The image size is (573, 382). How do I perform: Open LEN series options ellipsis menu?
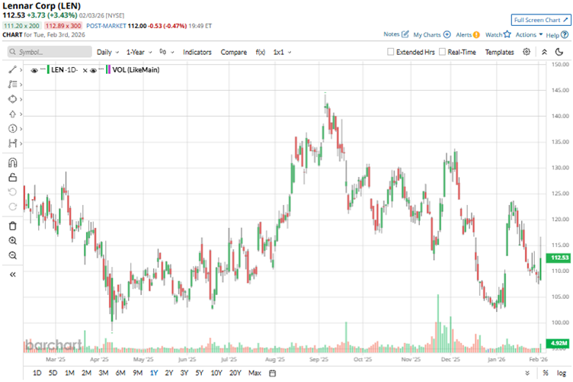[43, 69]
